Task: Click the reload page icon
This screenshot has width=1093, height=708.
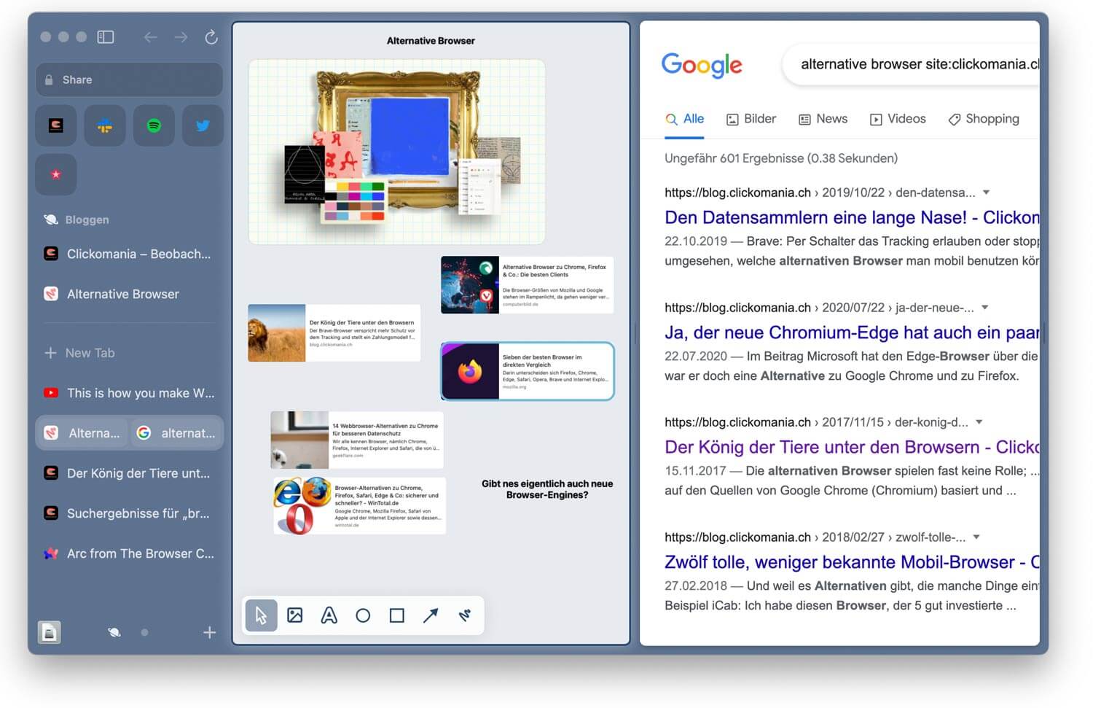Action: pos(211,37)
